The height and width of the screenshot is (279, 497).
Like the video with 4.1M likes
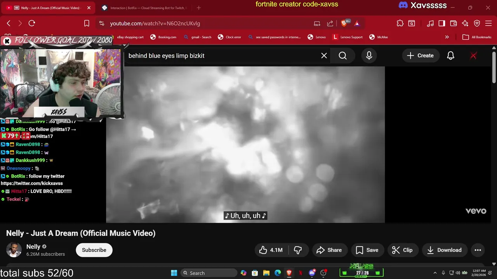[x=271, y=250]
